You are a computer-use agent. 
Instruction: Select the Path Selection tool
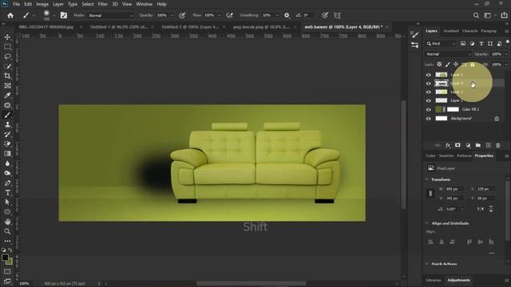[x=7, y=202]
